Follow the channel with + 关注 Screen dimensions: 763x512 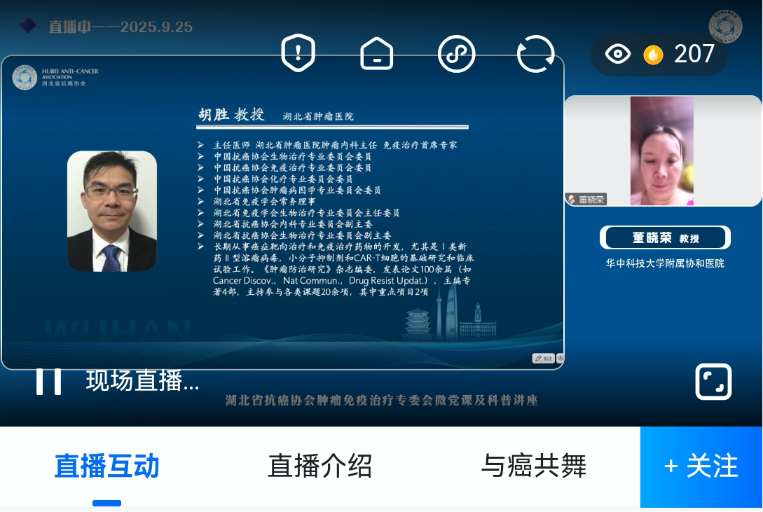(x=701, y=466)
